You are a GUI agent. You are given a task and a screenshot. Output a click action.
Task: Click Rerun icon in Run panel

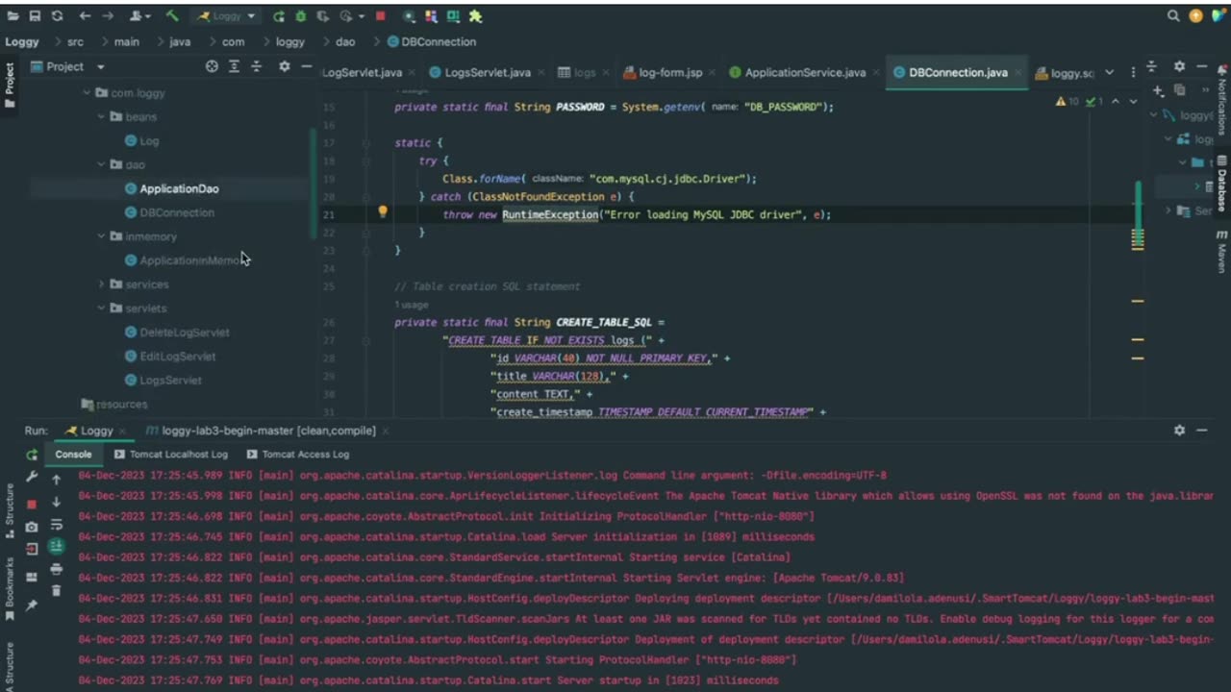pos(32,455)
